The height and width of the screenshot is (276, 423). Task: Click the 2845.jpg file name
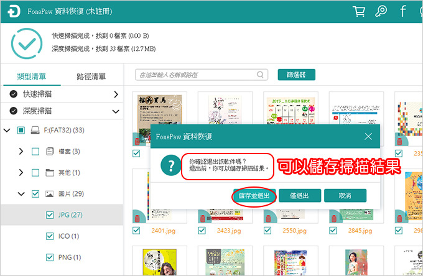pos(360,231)
